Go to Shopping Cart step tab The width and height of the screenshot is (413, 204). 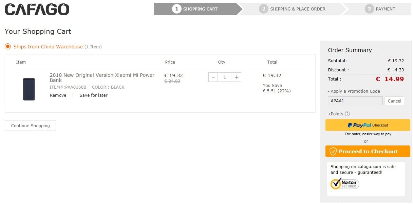point(196,9)
